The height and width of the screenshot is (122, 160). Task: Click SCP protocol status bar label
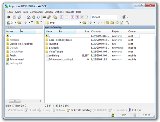123,115
